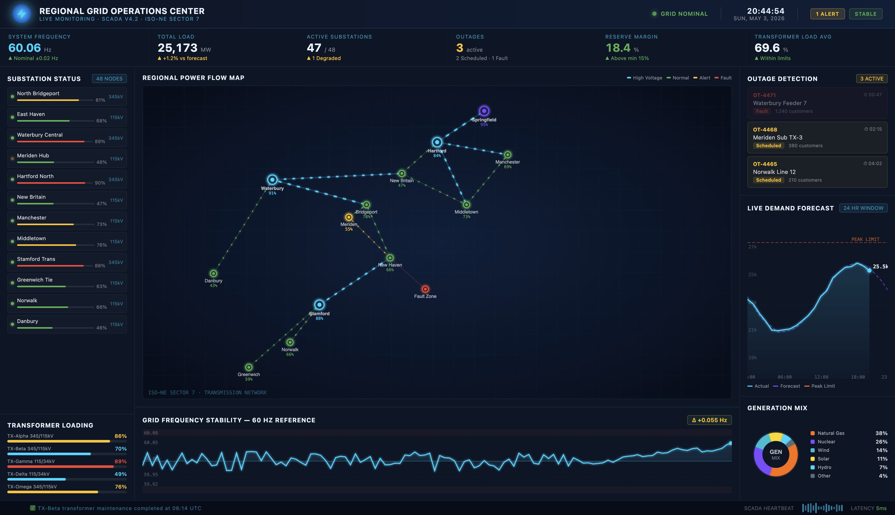Select the Hartford North substation row
Screen dimensions: 895x515
click(x=67, y=179)
